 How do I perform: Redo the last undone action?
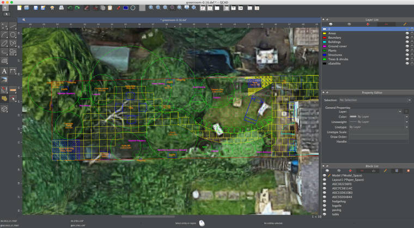point(77,8)
